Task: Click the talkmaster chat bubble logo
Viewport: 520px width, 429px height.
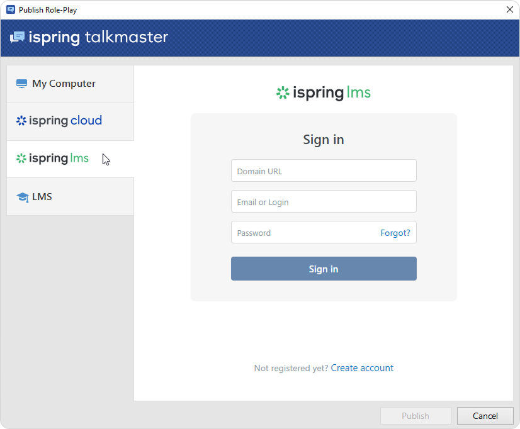Action: tap(17, 38)
